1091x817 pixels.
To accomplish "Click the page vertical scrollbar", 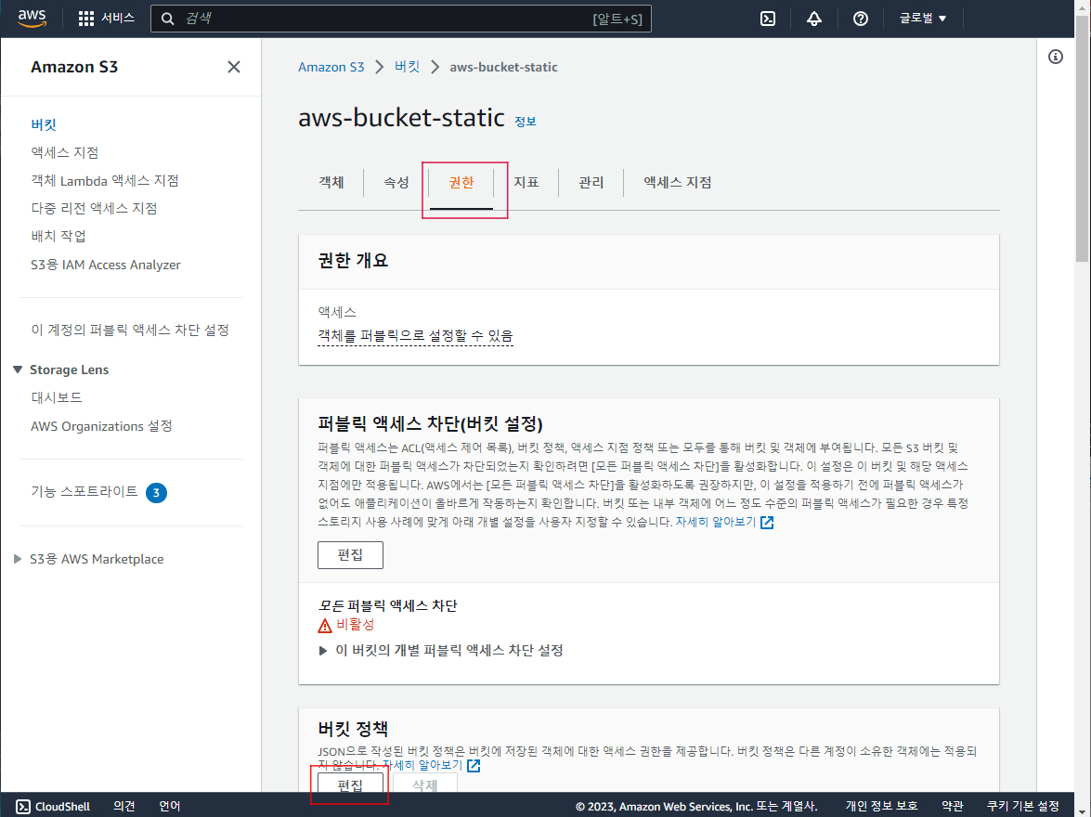I will click(1083, 139).
